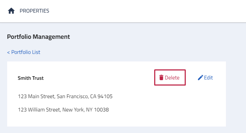Select the 123 William Street address
Image resolution: width=246 pixels, height=133 pixels.
point(63,110)
